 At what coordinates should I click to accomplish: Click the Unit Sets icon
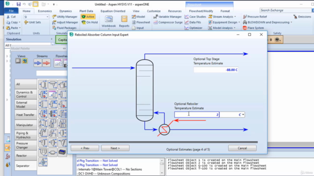(26, 22)
